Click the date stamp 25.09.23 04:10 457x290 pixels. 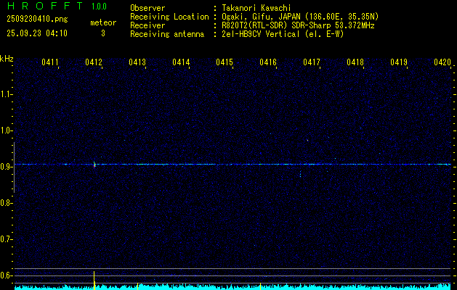point(37,33)
